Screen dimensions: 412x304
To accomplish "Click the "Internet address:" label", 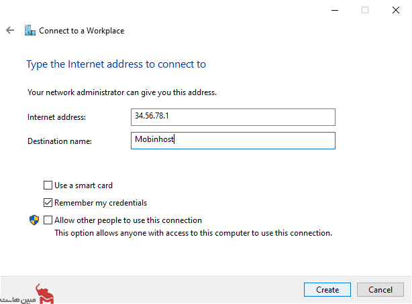I will 57,117.
